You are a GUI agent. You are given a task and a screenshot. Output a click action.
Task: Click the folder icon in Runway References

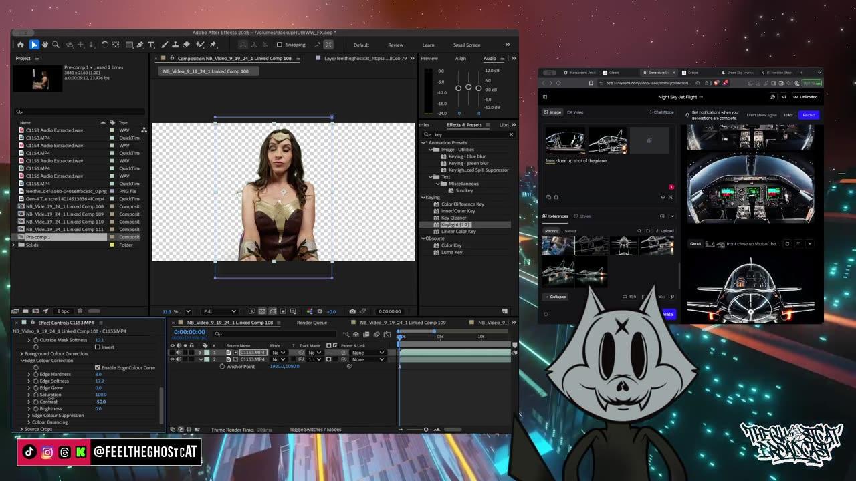647,231
